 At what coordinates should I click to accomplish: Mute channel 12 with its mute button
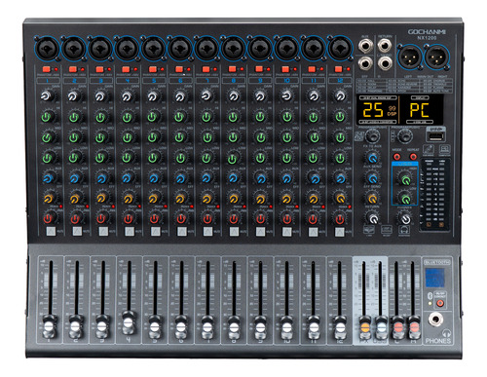339,231
